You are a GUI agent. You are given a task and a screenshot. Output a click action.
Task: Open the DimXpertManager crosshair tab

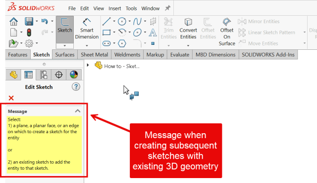tap(58, 74)
